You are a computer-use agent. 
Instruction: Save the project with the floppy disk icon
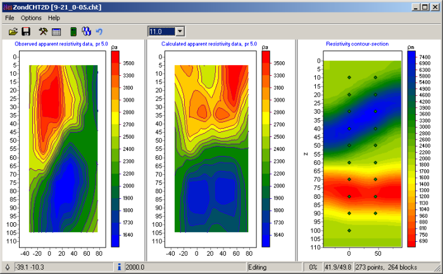coord(26,31)
